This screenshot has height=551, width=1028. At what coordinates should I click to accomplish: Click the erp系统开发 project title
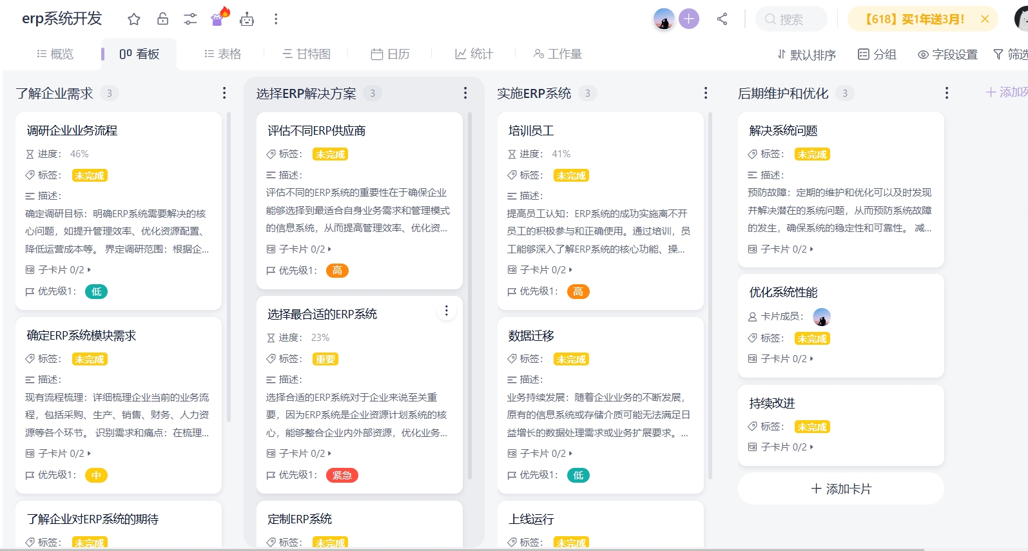point(62,19)
